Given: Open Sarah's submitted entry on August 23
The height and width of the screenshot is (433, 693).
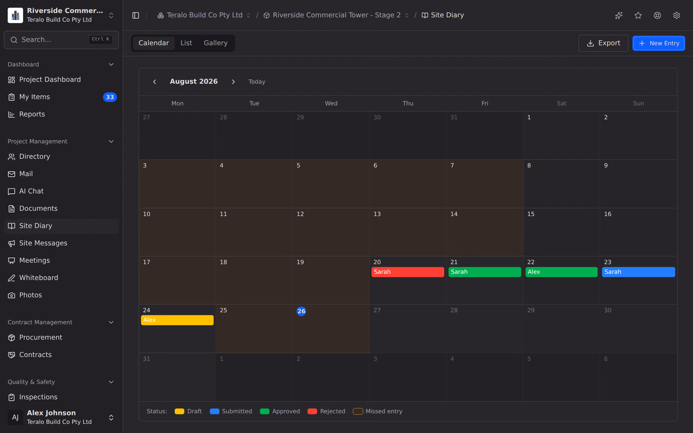Looking at the screenshot, I should tap(639, 272).
